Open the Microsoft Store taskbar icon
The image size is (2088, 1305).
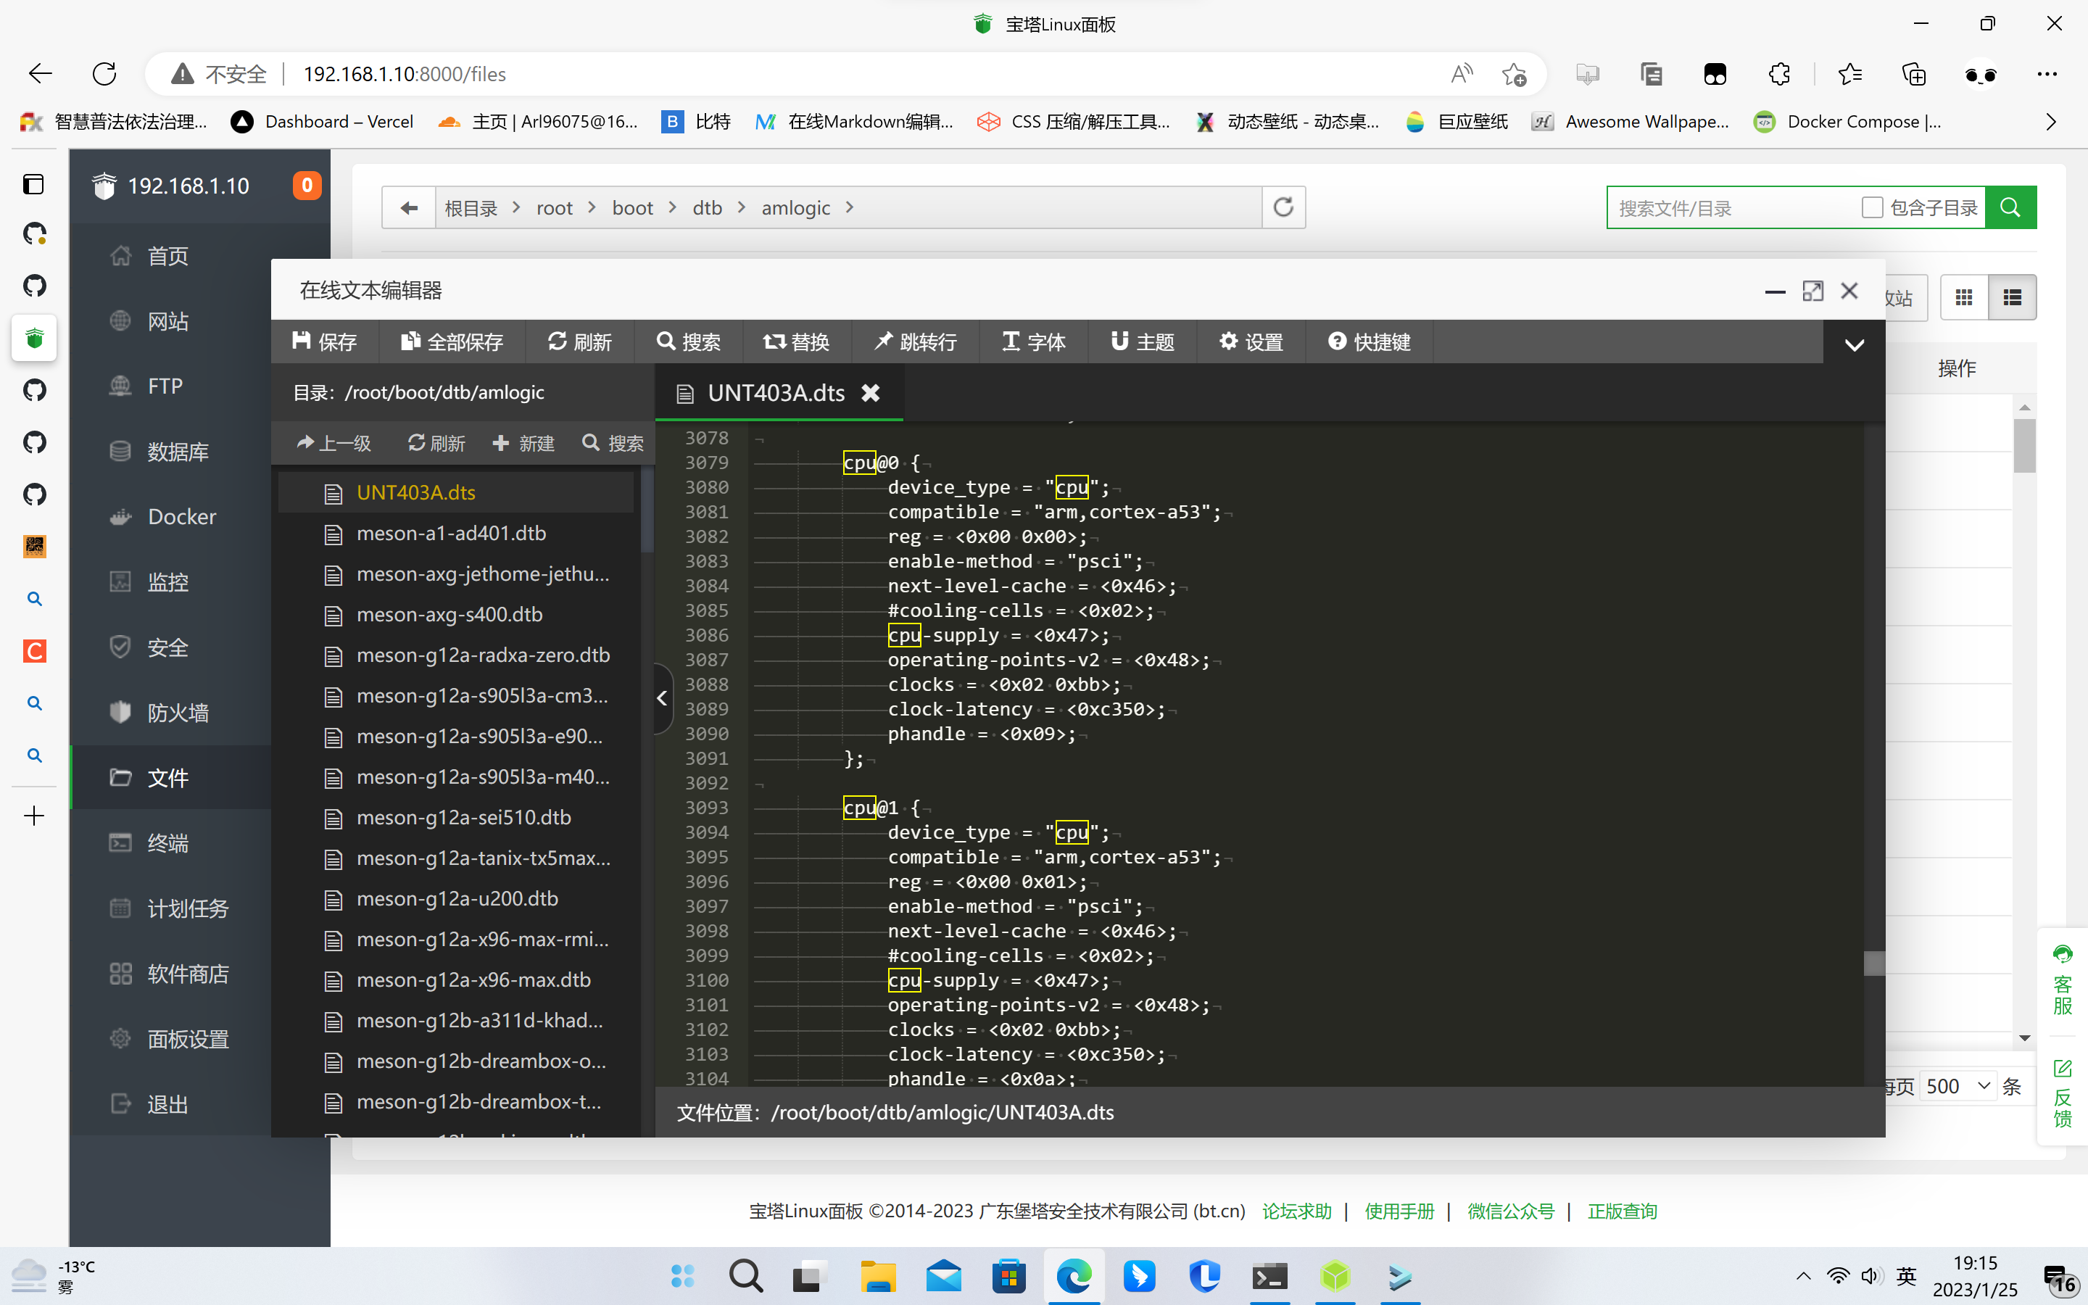point(1008,1276)
